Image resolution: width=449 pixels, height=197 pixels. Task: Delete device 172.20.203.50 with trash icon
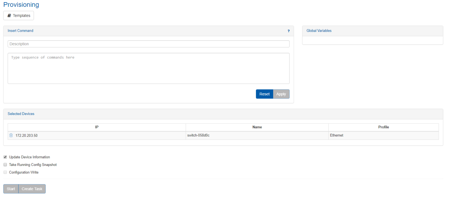point(11,135)
